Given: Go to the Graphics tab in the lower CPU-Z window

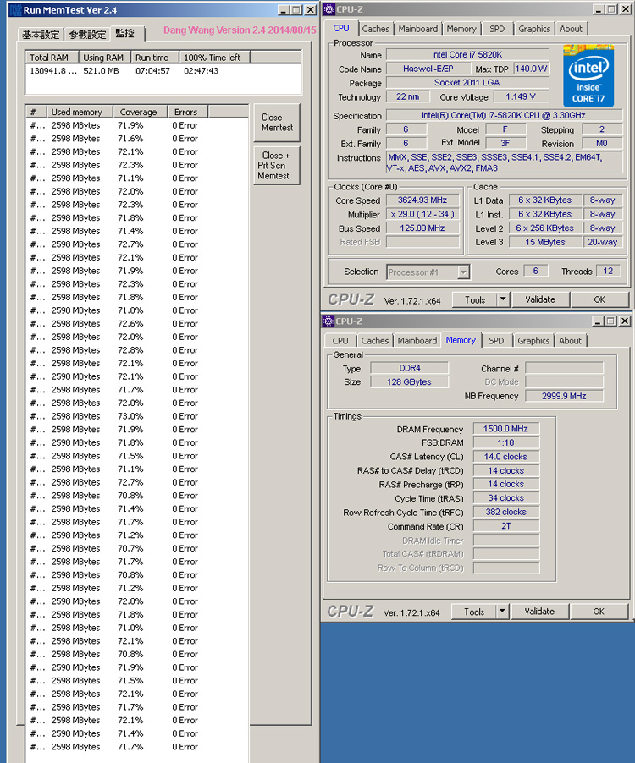Looking at the screenshot, I should pyautogui.click(x=533, y=341).
